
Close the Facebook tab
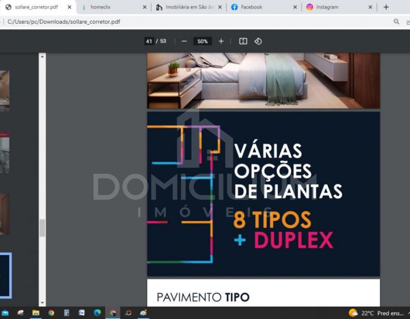click(295, 7)
